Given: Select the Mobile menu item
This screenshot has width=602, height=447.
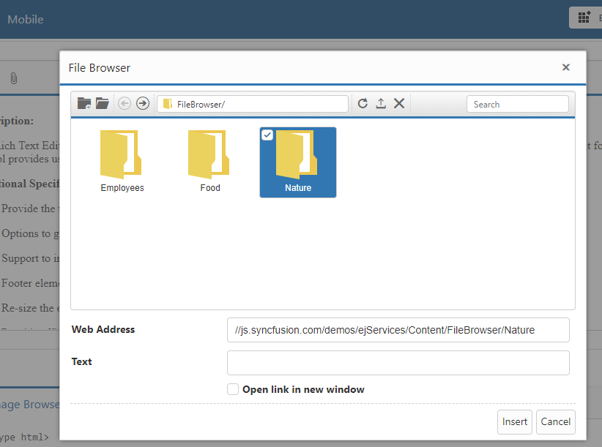Looking at the screenshot, I should (x=26, y=20).
